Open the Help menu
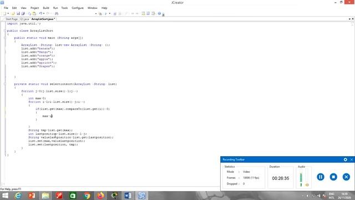The image size is (355, 200). 104,8
